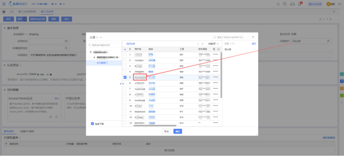Click the home icon in navigation bar
Image resolution: width=344 pixels, height=156 pixels.
click(4, 12)
